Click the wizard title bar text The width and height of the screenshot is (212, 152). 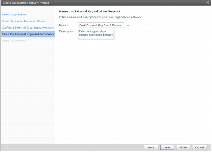tap(26, 3)
